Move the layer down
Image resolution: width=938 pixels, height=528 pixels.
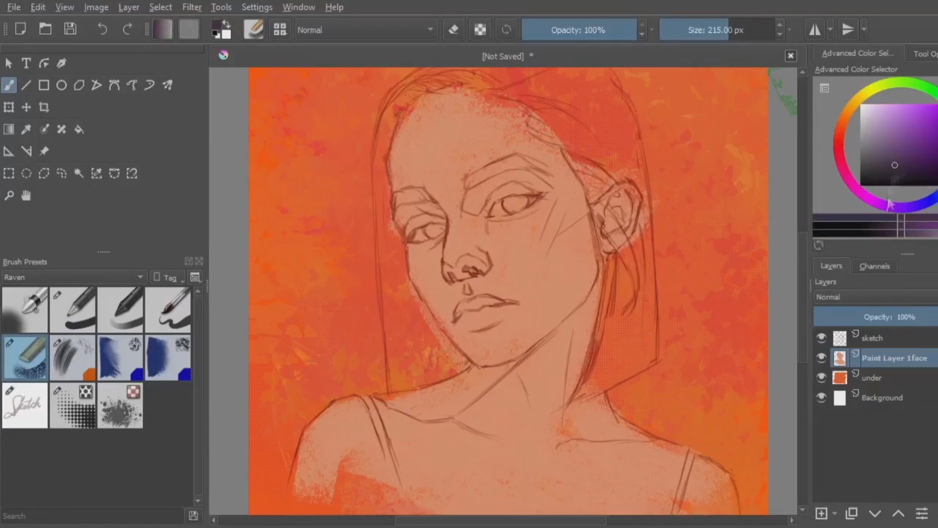click(x=875, y=514)
